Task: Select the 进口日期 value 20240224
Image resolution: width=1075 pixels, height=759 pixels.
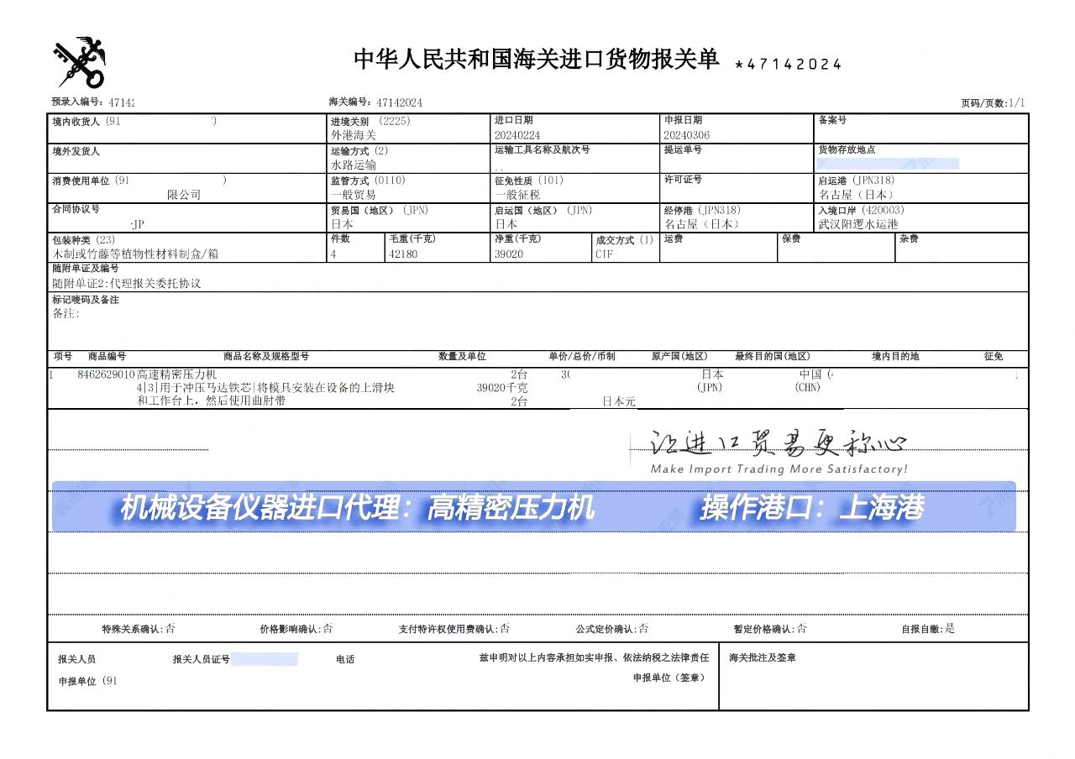Action: [517, 135]
